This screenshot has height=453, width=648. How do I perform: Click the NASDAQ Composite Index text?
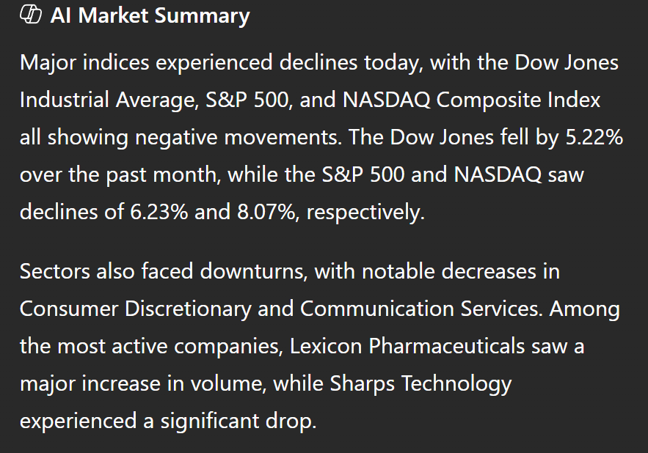(x=470, y=99)
